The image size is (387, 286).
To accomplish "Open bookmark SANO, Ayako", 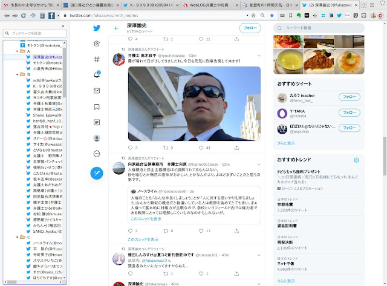I will (x=44, y=232).
